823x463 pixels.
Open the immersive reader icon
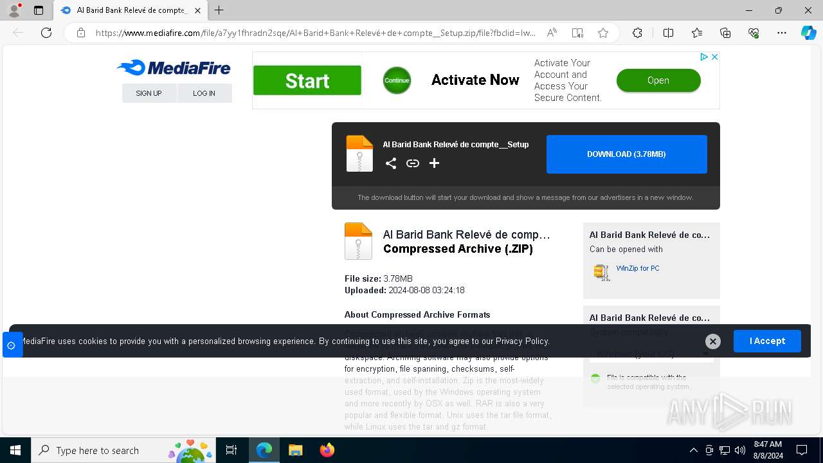pyautogui.click(x=577, y=33)
